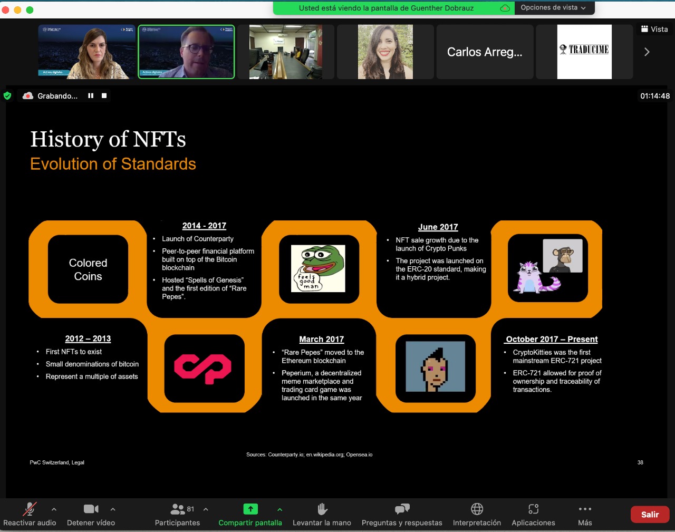Click the Counterparty pink logo on the slide
Image resolution: width=675 pixels, height=532 pixels.
(x=203, y=368)
